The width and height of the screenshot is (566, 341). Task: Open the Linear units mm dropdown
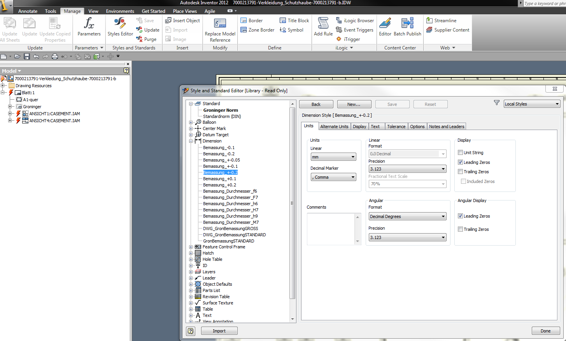333,157
